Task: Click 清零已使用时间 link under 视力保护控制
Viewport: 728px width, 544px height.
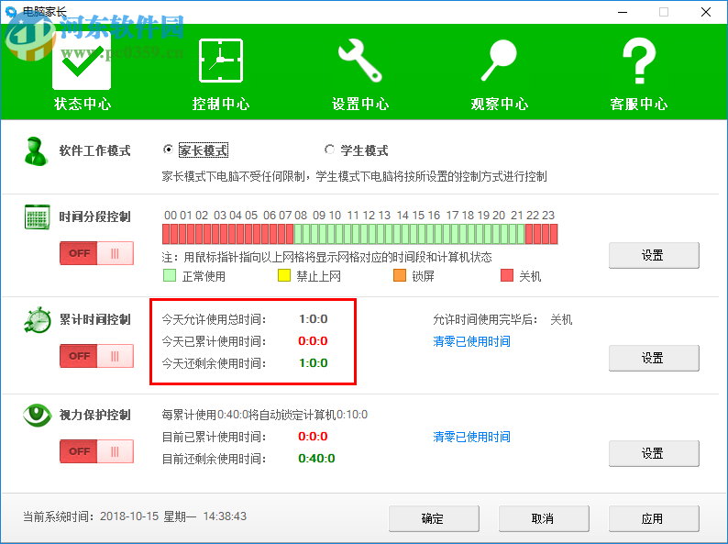Action: point(471,437)
